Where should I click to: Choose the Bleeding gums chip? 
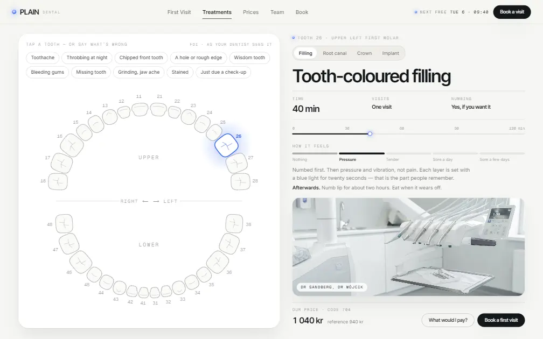click(47, 72)
